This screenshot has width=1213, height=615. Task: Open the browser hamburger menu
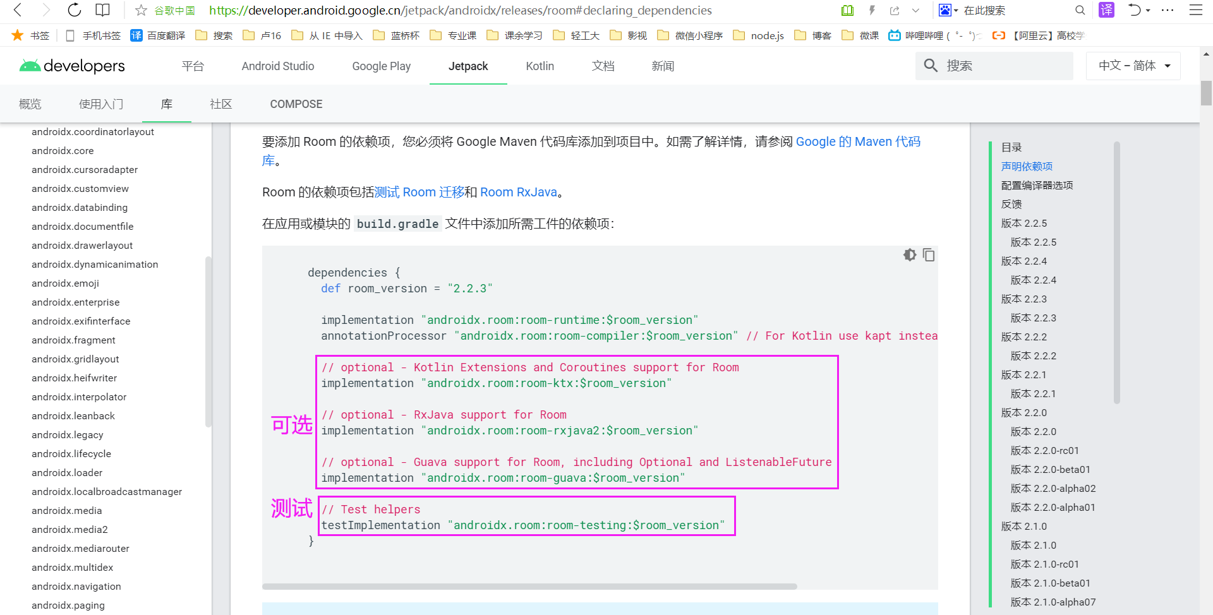point(1196,10)
